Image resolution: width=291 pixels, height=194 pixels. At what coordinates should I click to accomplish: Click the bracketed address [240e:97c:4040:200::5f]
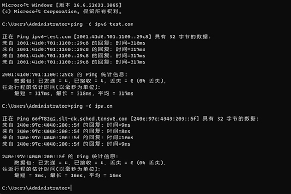tap(165, 119)
